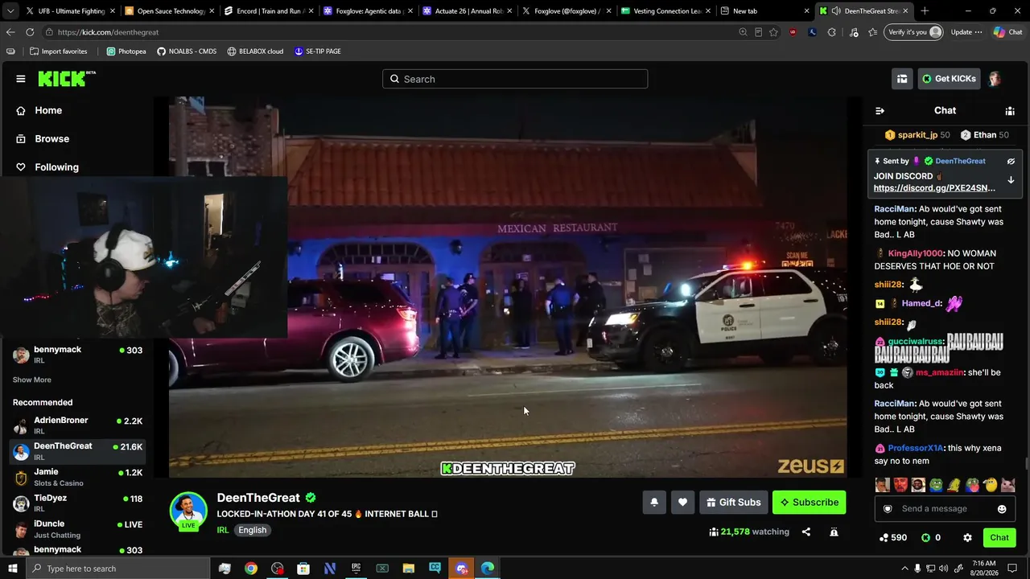The image size is (1030, 579).
Task: Expand the pinned message with down arrow
Action: tap(1011, 180)
